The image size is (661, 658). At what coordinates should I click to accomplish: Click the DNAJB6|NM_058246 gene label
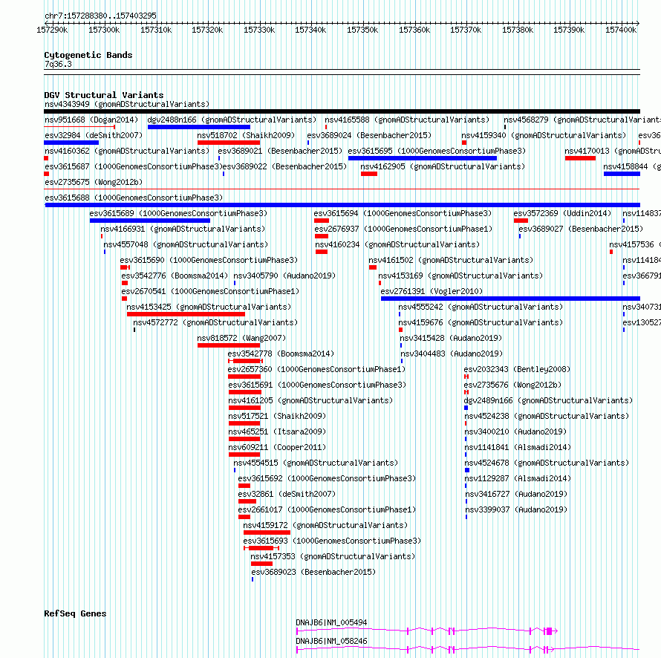[x=331, y=641]
